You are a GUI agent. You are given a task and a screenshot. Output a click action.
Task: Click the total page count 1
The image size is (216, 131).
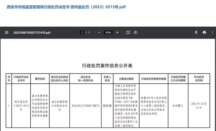click(89, 32)
